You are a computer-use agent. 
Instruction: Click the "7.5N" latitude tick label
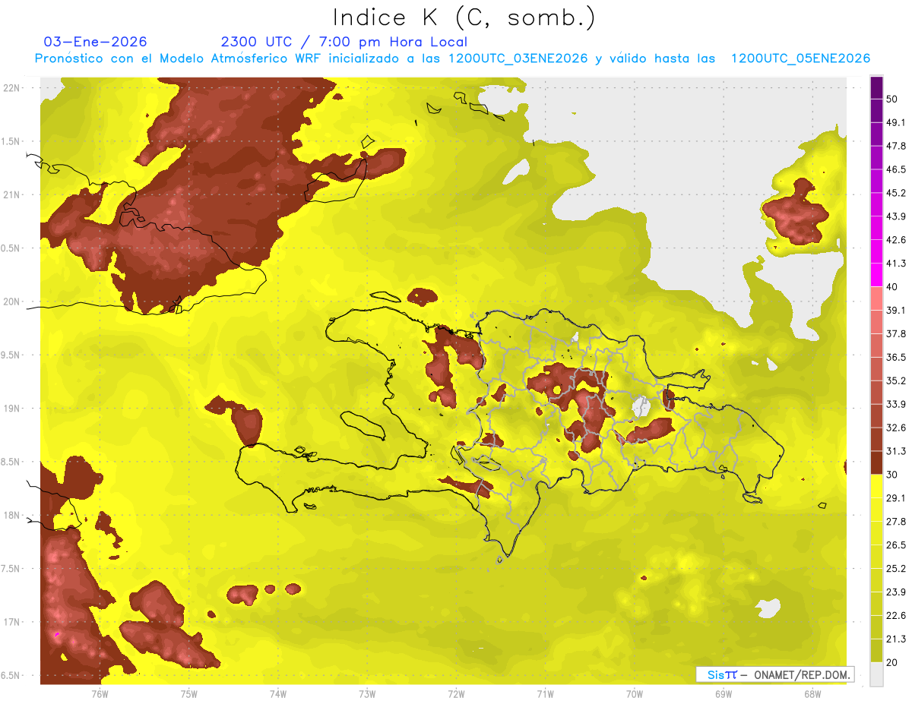point(11,569)
